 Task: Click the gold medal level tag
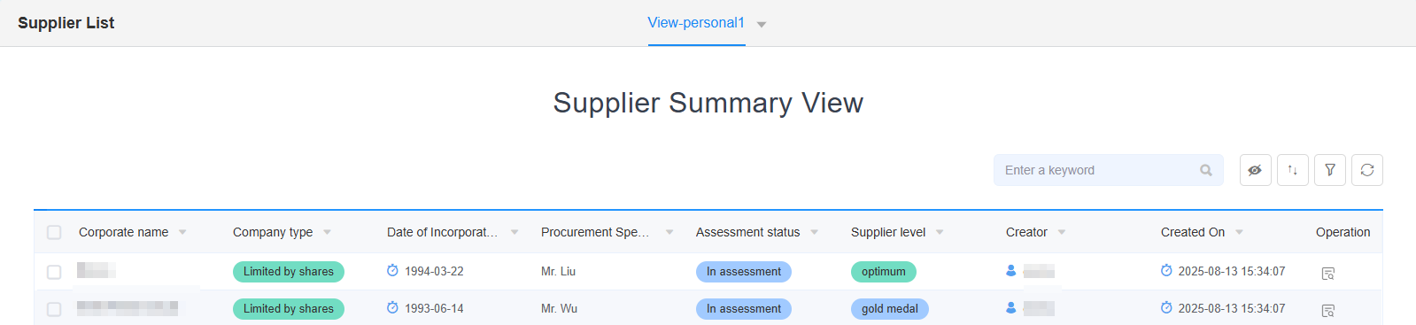click(x=890, y=309)
